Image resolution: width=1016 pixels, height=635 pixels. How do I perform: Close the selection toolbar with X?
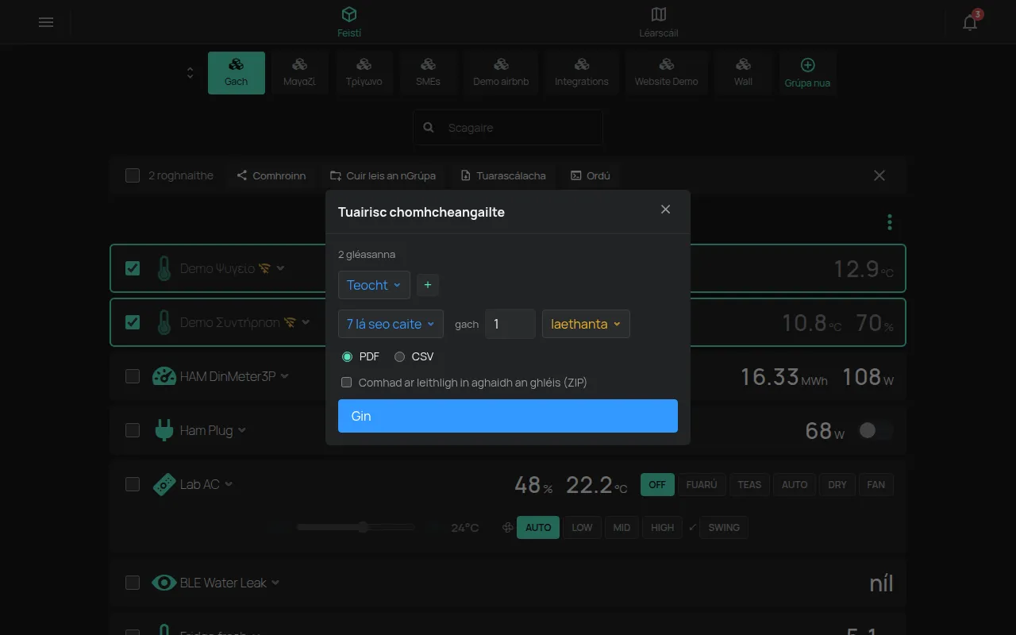click(x=879, y=175)
